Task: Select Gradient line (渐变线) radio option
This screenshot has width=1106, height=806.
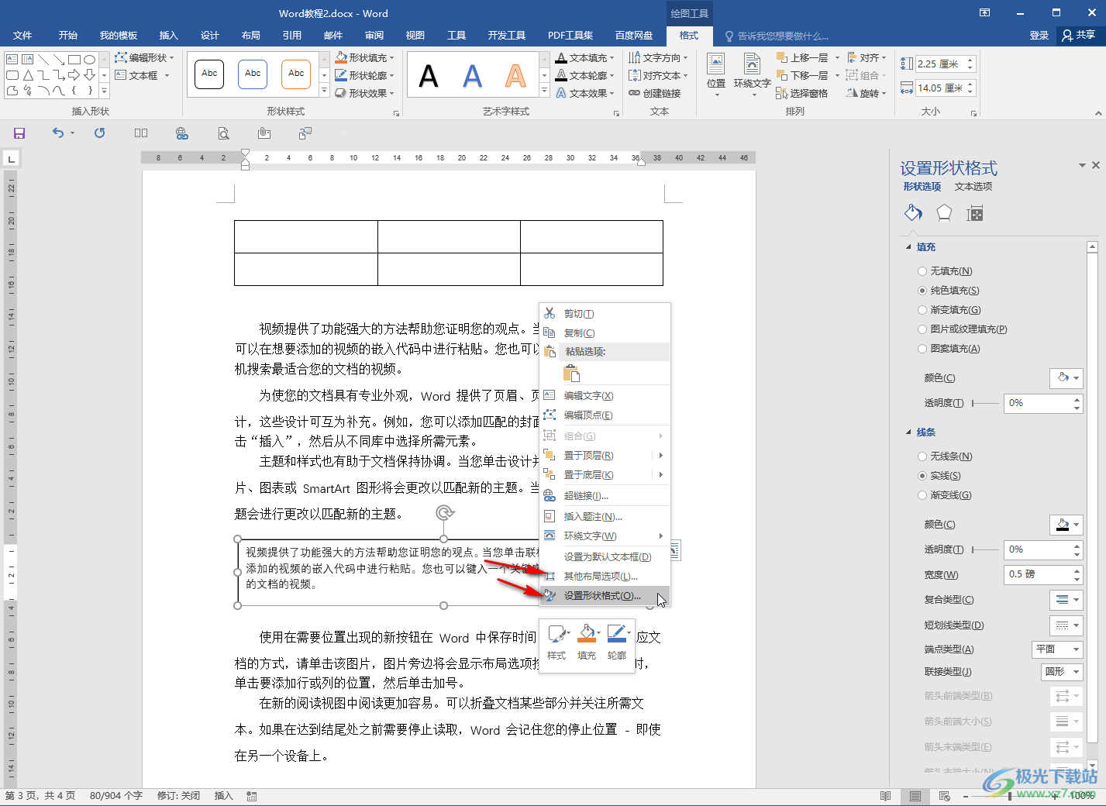Action: [x=945, y=495]
